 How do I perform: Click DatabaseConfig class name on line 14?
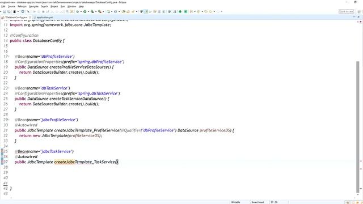click(47, 41)
